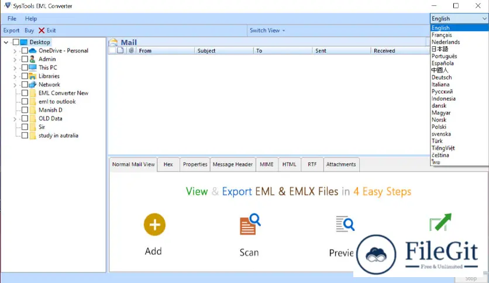Switch to the RTF tab
Screen dimensions: 489x283
pos(312,164)
